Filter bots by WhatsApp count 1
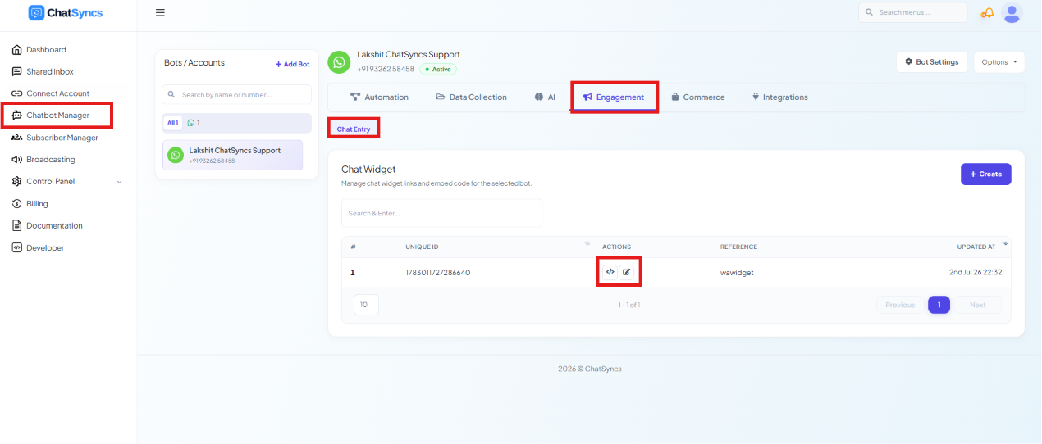Screen dimensions: 1042x444 [194, 123]
